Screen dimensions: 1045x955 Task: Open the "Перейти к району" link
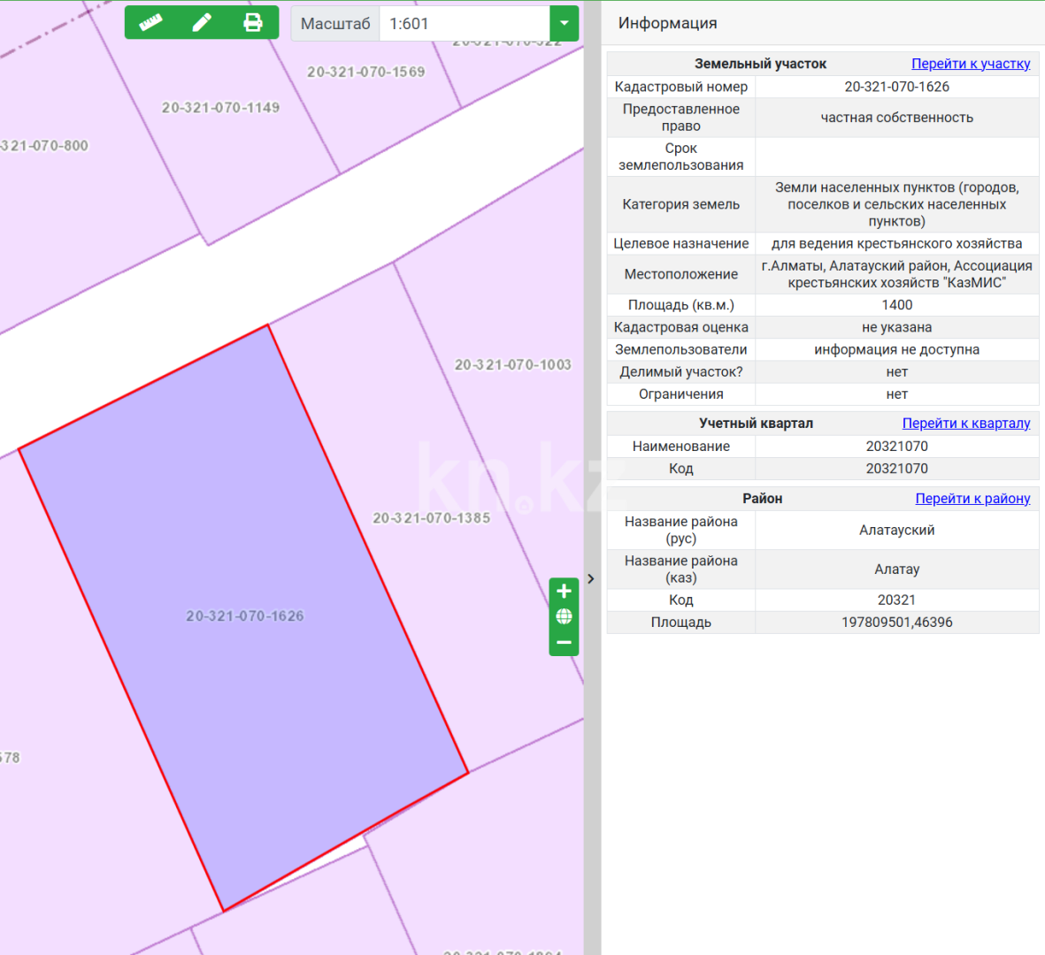coord(972,498)
